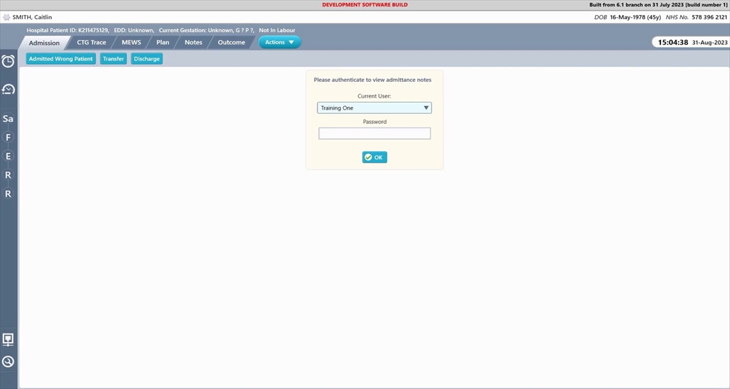The width and height of the screenshot is (730, 389).
Task: Click the Not In Labour status
Action: pyautogui.click(x=277, y=30)
